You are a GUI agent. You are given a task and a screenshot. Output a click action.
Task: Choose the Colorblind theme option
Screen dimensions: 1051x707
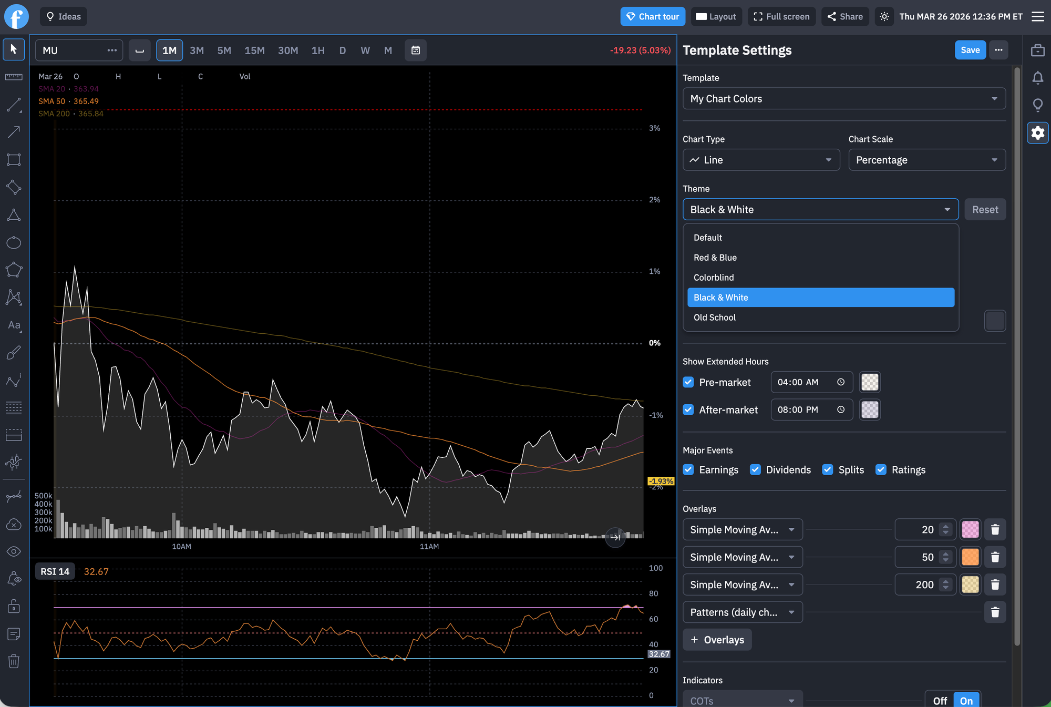(x=714, y=278)
